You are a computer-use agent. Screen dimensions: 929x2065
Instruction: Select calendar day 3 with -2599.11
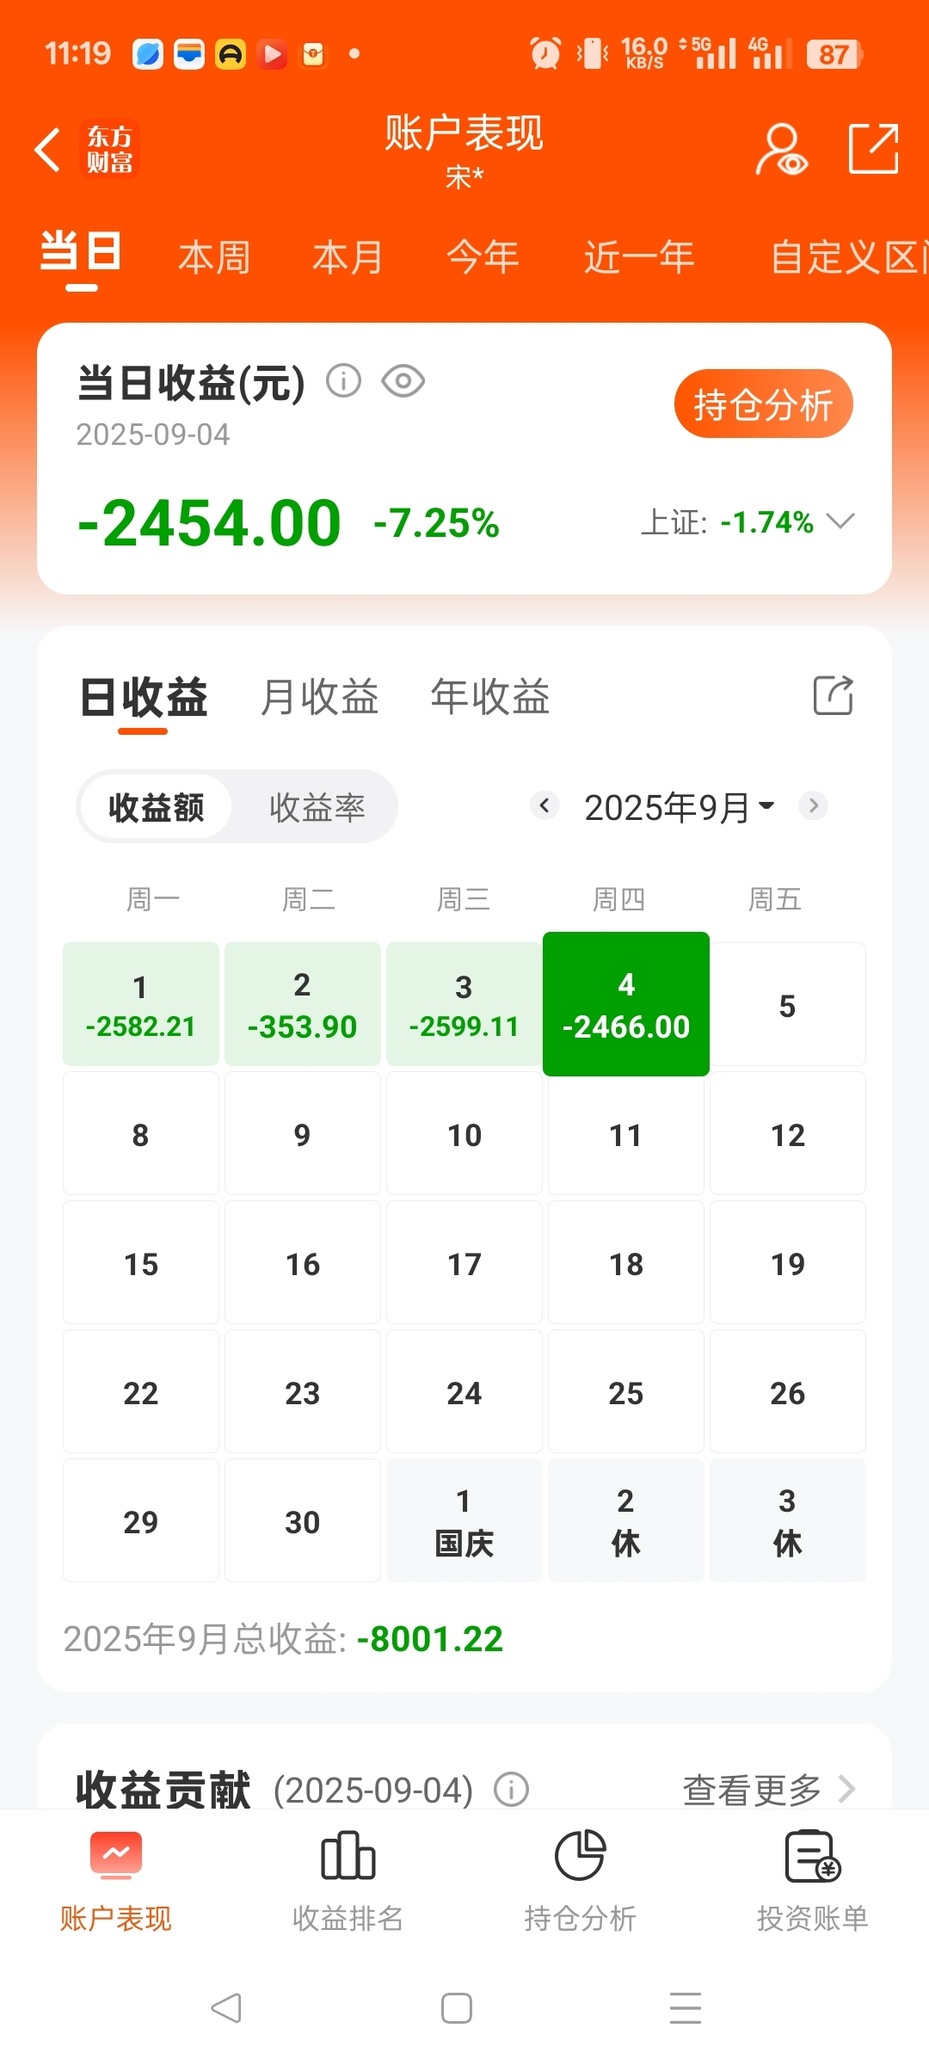tap(464, 1004)
